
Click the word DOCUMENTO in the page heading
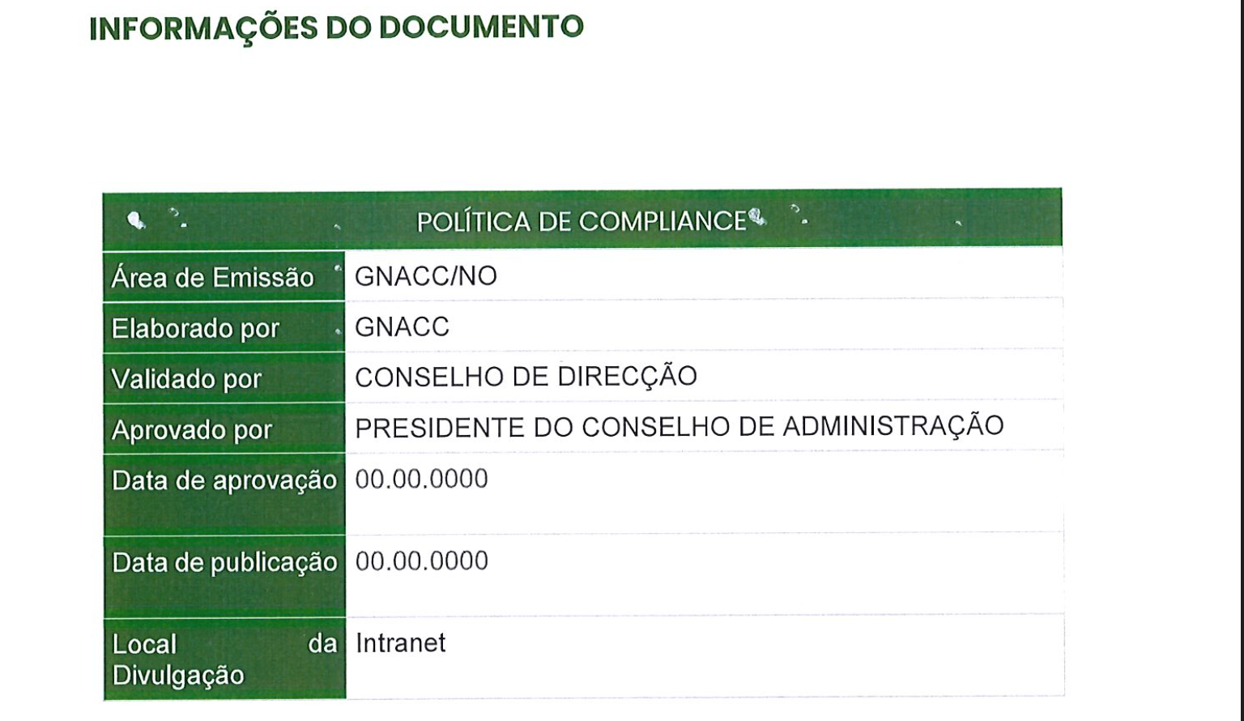(481, 28)
